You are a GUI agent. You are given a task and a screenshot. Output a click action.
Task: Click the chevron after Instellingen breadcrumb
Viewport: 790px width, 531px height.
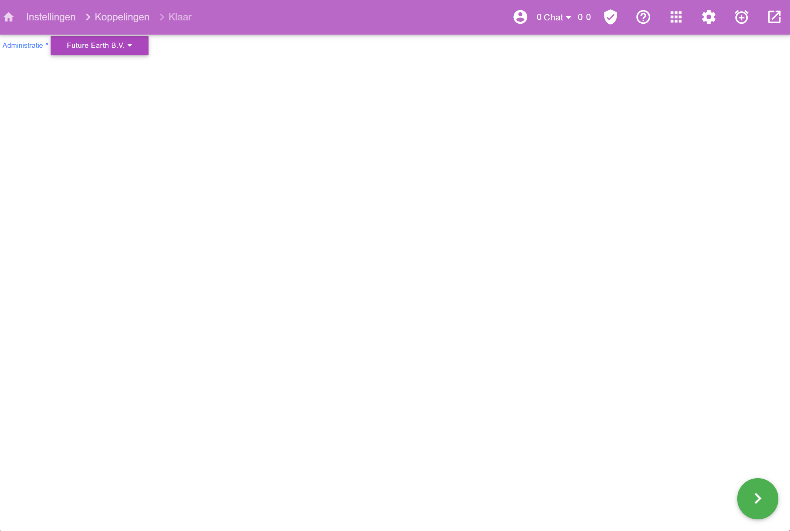click(x=88, y=17)
